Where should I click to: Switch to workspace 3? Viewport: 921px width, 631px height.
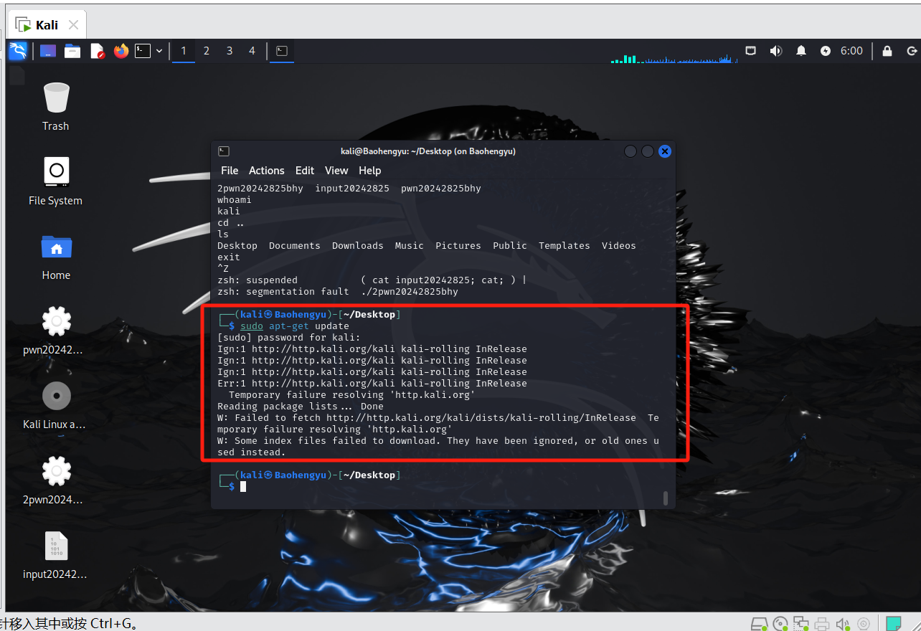[x=230, y=51]
